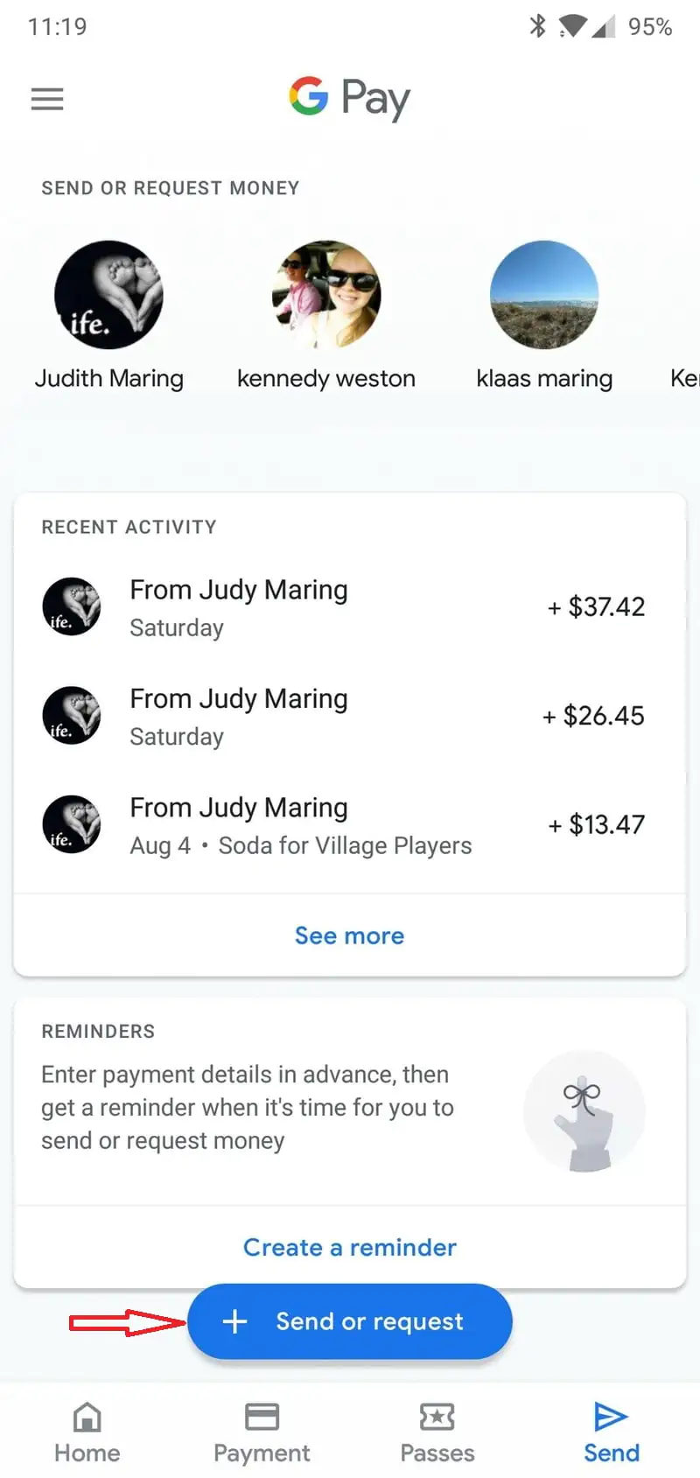
Task: Tap the avatar beside the $37.42 transaction
Action: tap(72, 606)
